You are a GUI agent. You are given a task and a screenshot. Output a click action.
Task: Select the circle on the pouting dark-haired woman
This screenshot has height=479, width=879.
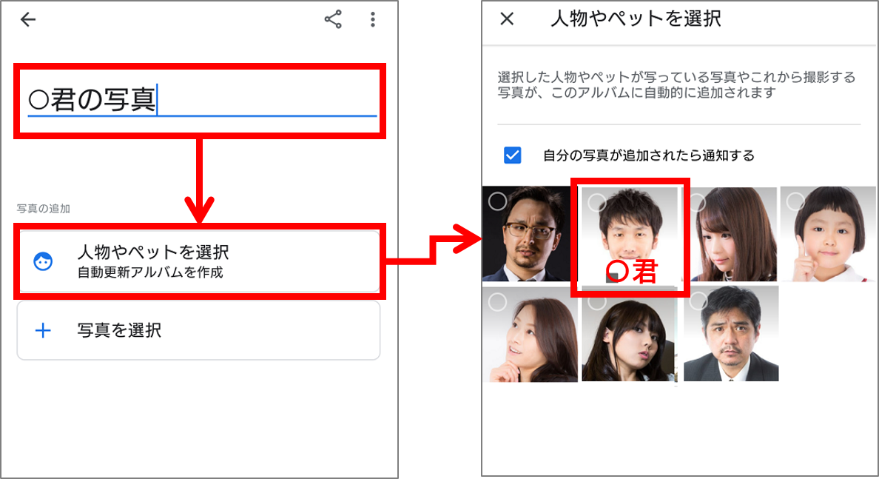tap(596, 301)
